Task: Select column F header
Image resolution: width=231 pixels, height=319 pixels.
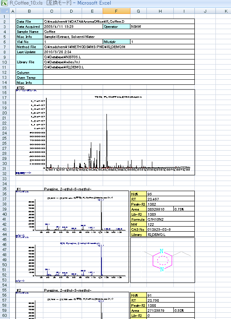Action: point(117,11)
